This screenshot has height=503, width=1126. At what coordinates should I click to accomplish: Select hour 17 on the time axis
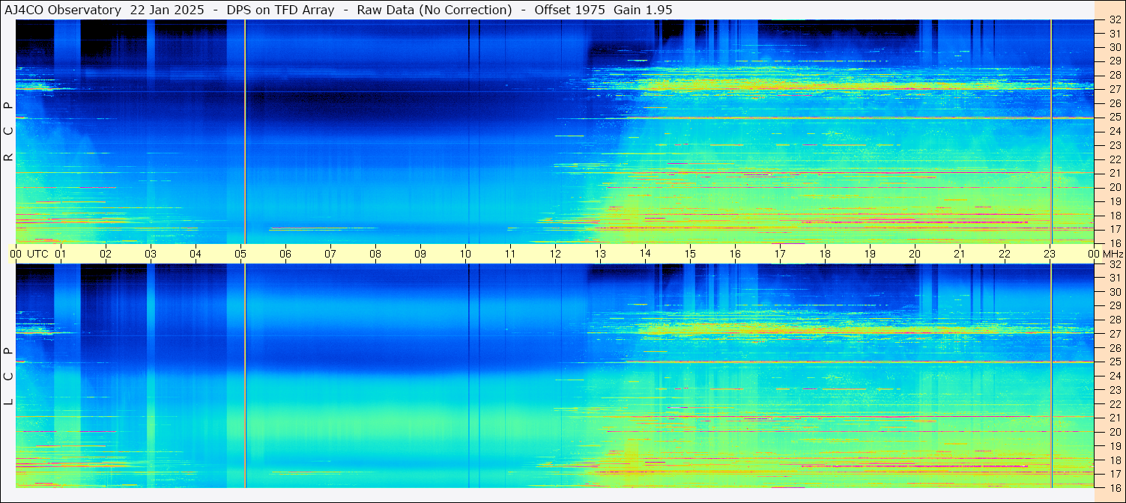(x=780, y=254)
